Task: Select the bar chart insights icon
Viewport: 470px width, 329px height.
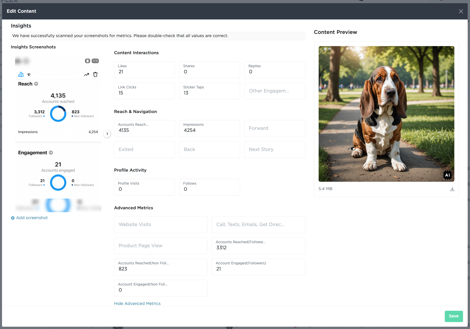Action: tap(21, 74)
